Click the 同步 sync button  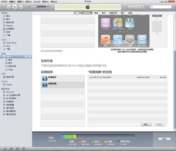point(165,139)
